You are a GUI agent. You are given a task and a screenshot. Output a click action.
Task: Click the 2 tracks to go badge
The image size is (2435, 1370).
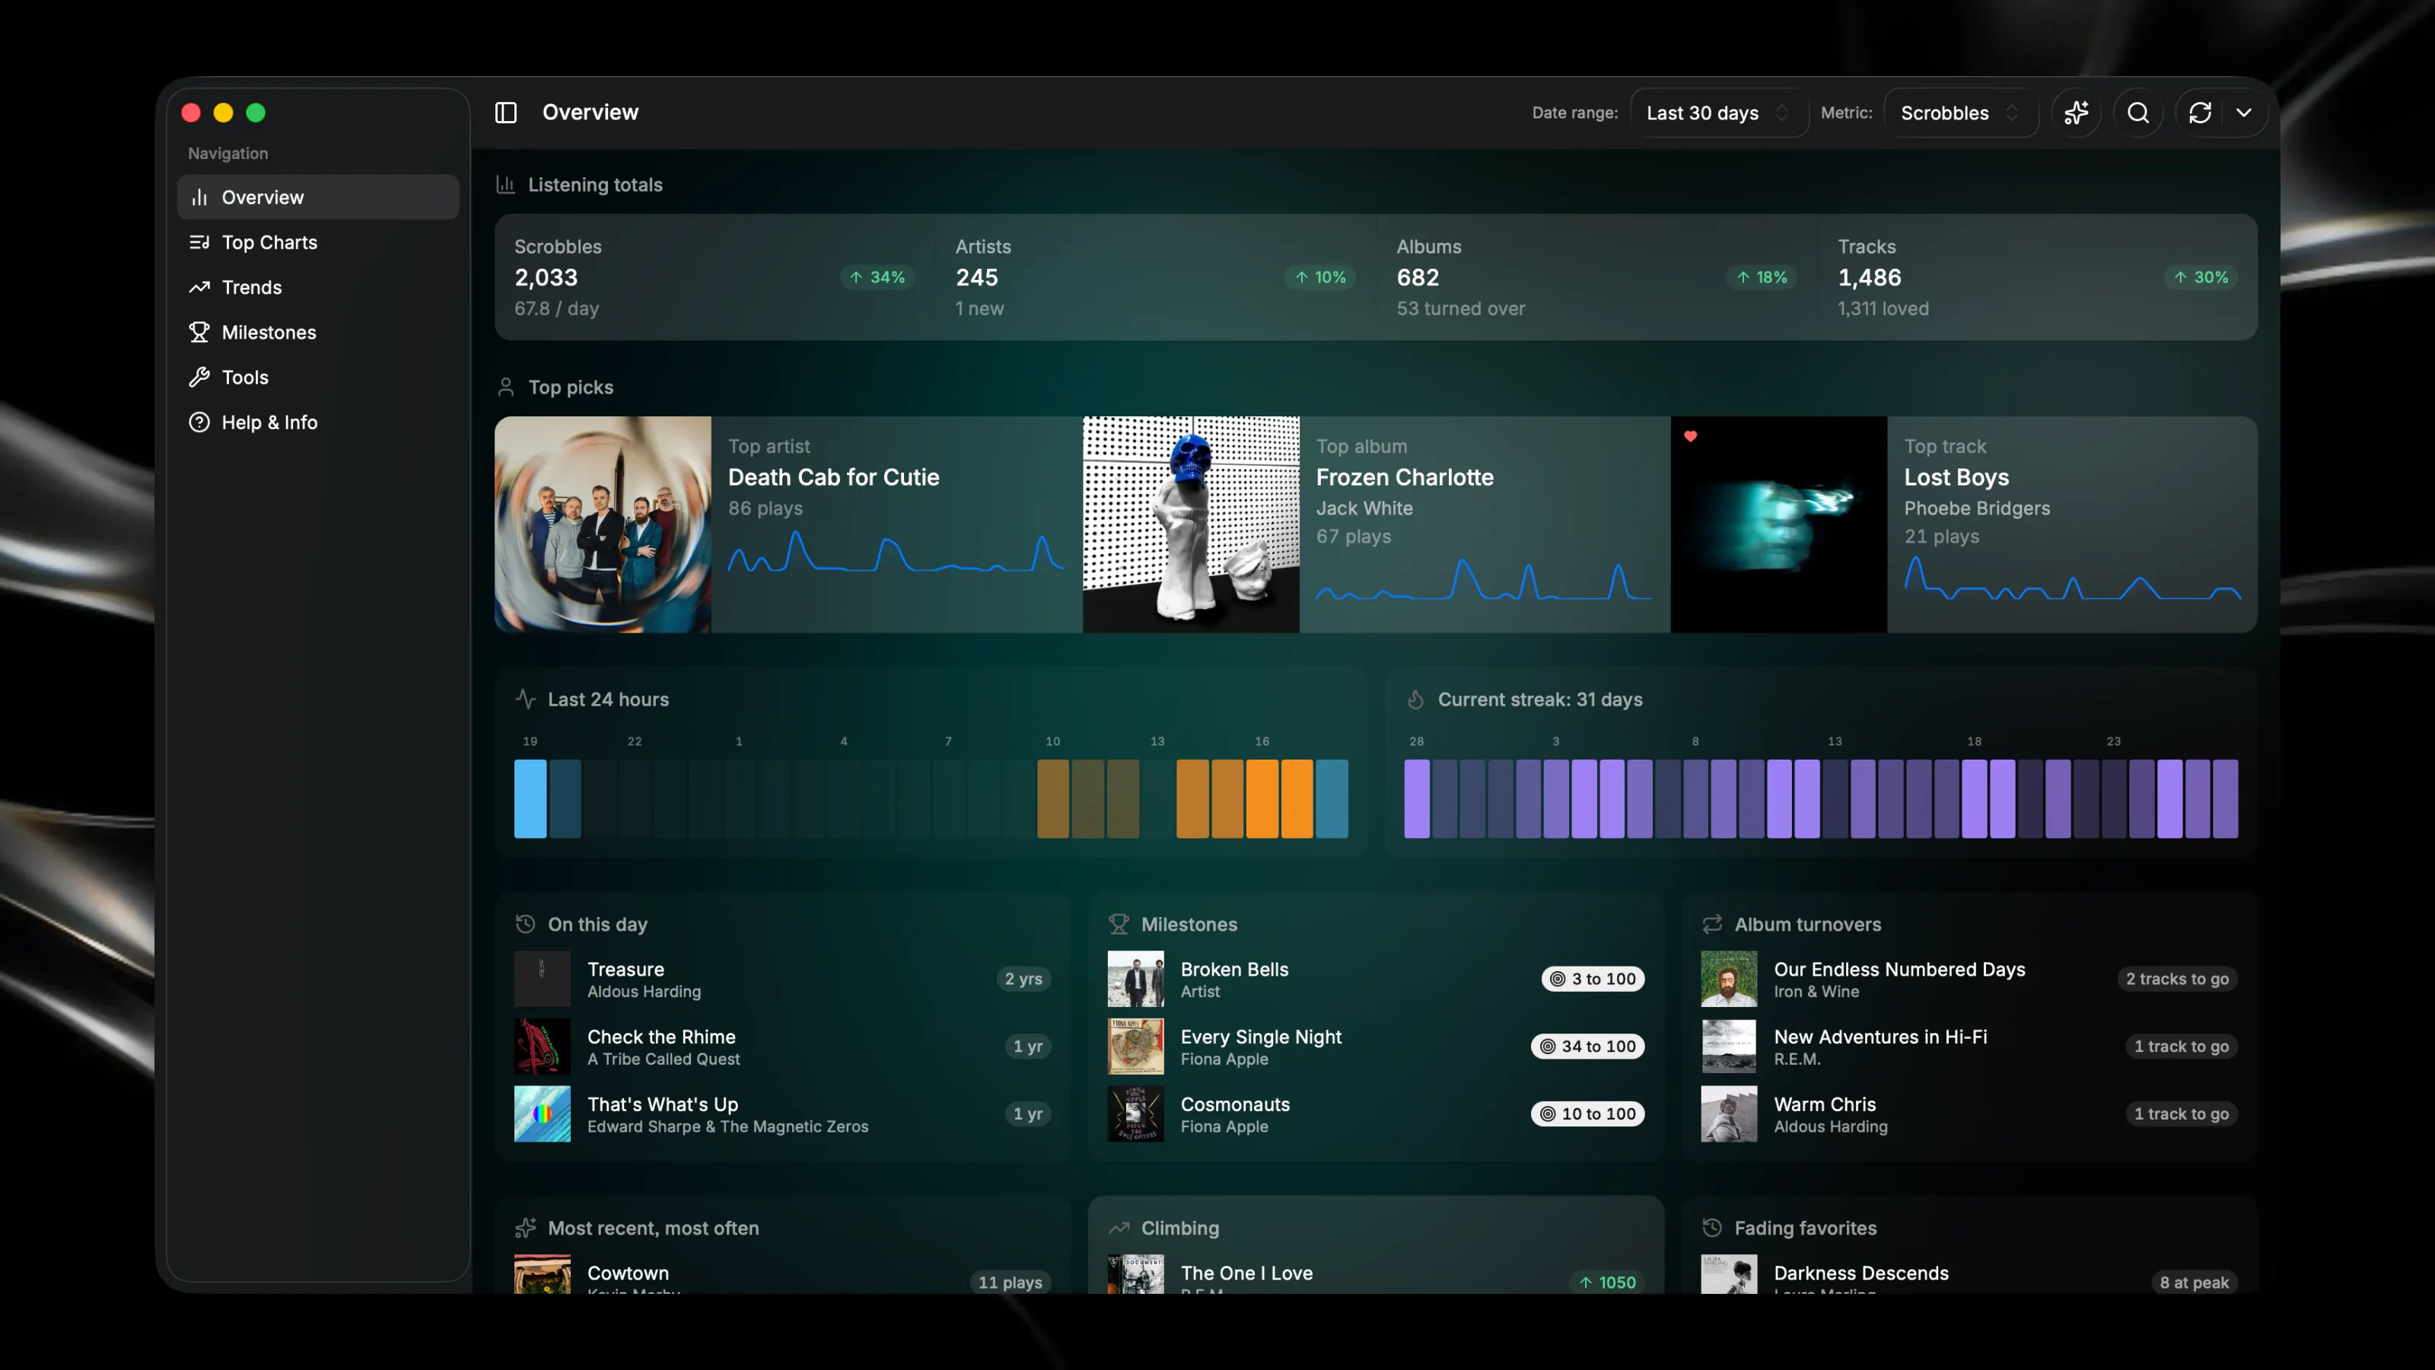point(2177,980)
